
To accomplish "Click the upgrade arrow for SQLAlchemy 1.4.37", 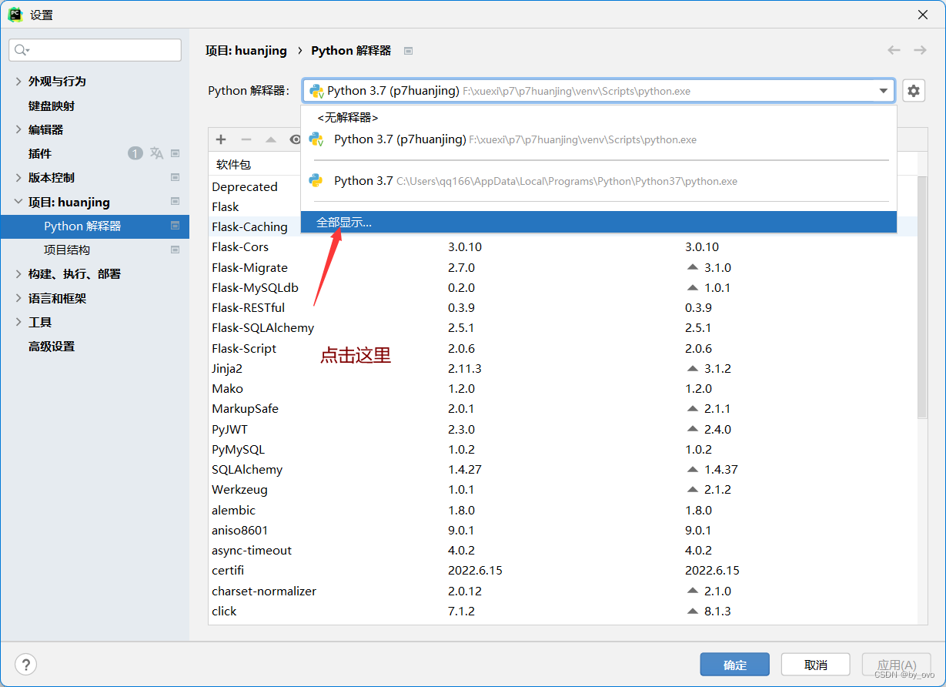I will [x=691, y=470].
